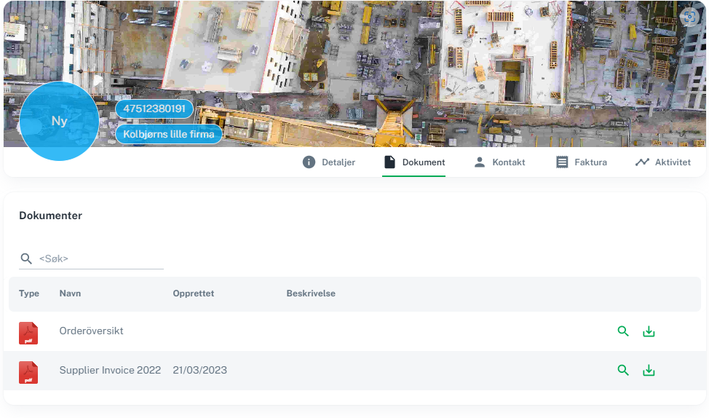709x418 pixels.
Task: Select the Dokument tab
Action: (414, 162)
